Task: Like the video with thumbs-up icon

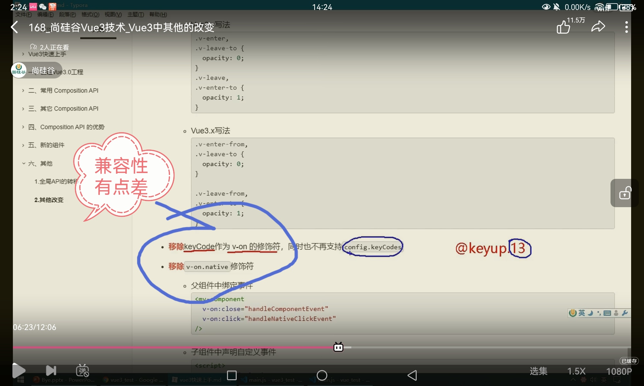Action: [x=563, y=27]
